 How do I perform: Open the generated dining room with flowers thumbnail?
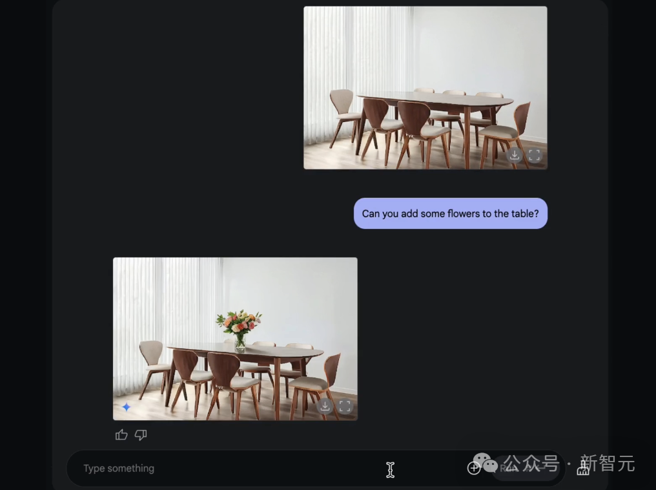[235, 339]
